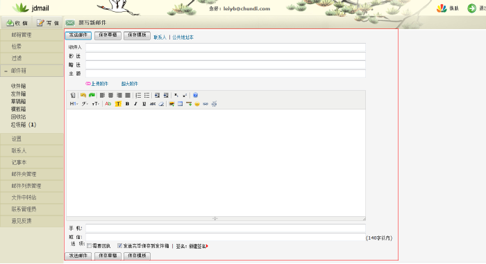Click into the 手机 phone field
Image resolution: width=486 pixels, height=264 pixels.
click(226, 229)
